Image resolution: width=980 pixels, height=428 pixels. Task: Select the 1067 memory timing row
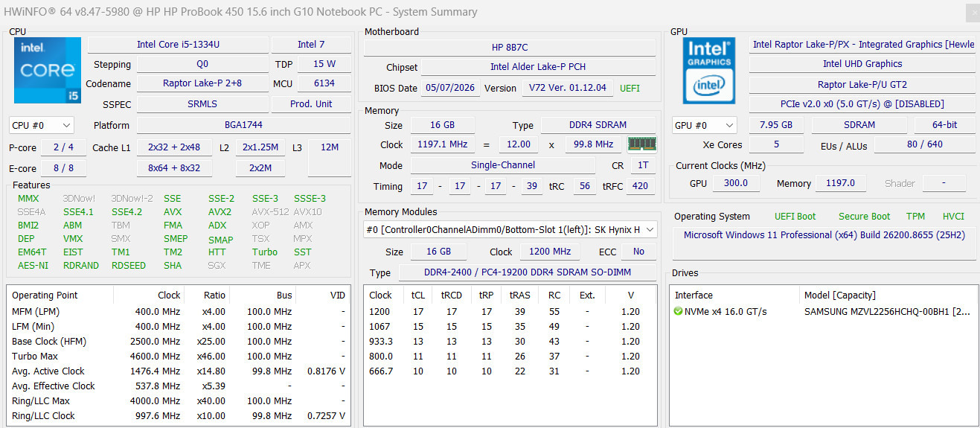tap(510, 327)
